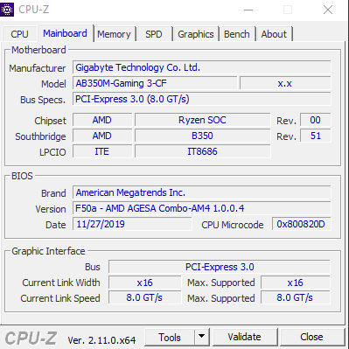
Task: Click Max. Supported link speed 8.0 GT/s
Action: pos(296,297)
